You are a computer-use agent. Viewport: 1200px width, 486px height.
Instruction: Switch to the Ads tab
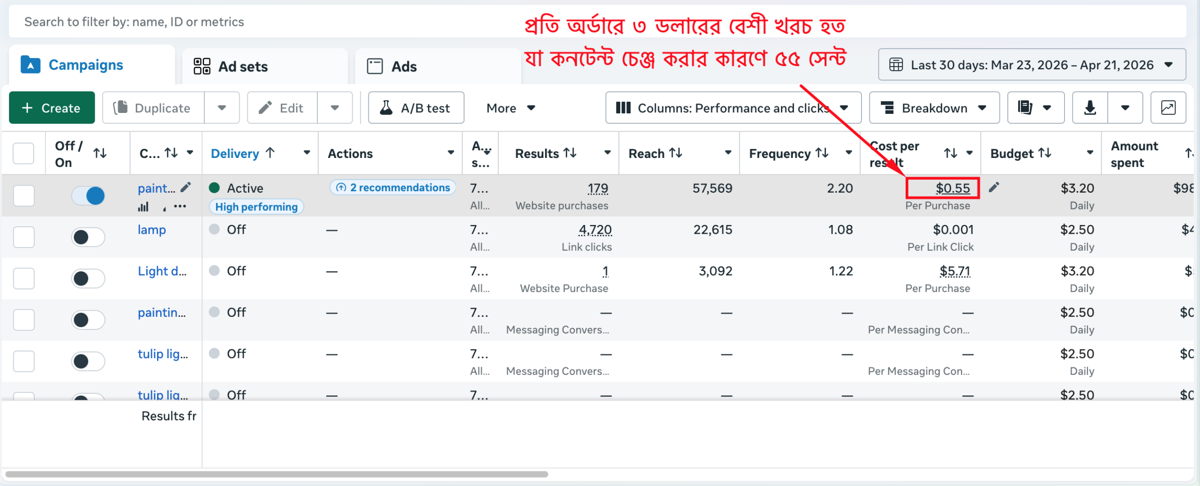(x=438, y=67)
